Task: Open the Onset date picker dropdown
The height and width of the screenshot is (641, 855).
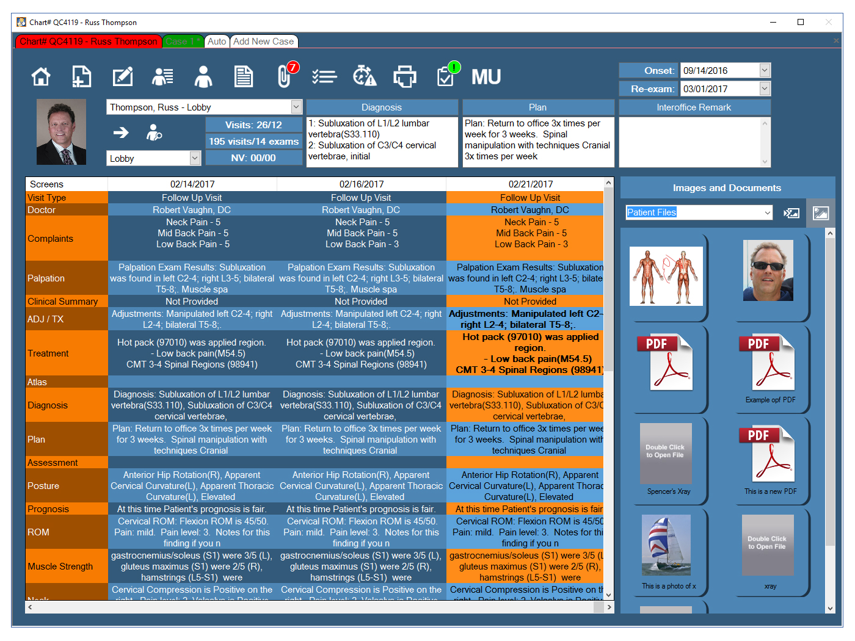Action: 765,70
